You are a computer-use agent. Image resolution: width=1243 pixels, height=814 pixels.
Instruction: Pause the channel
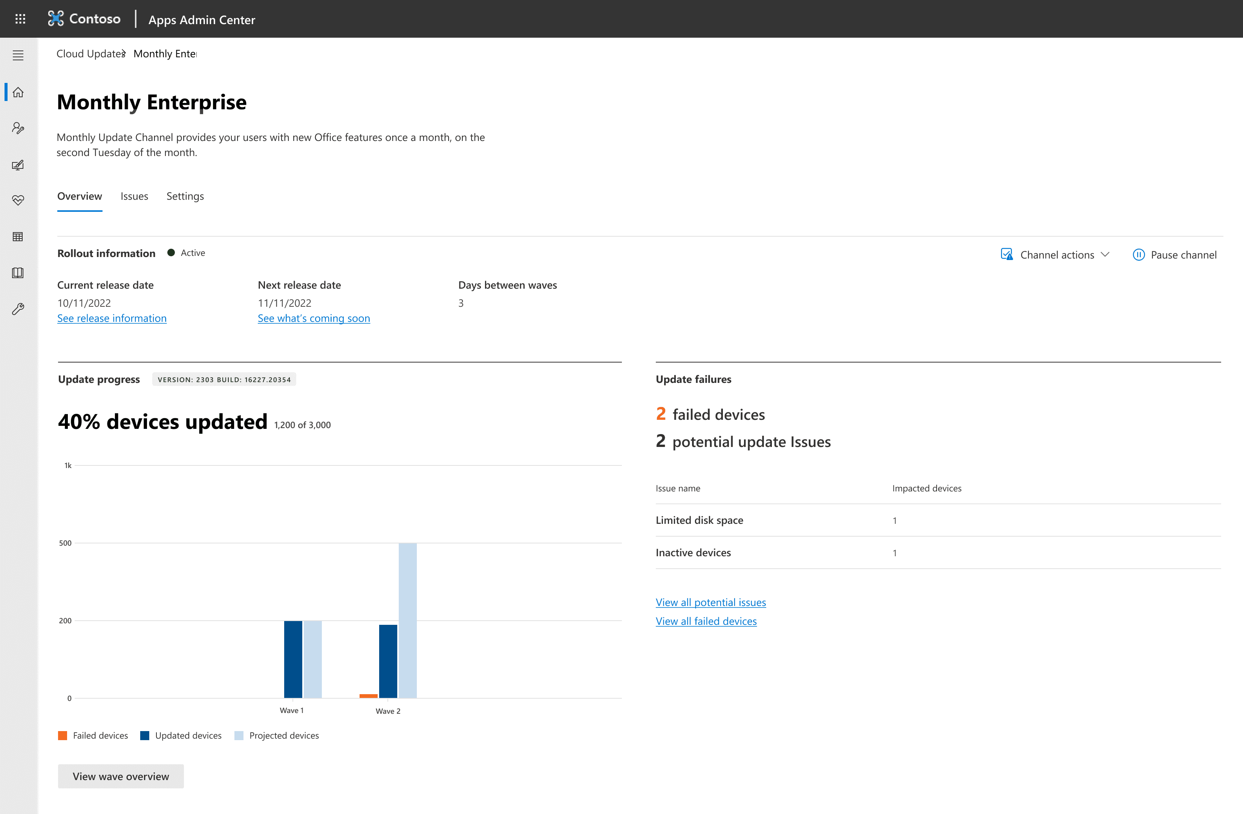pyautogui.click(x=1174, y=255)
